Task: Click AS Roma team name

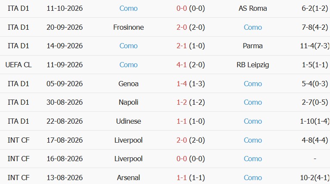Action: (x=253, y=9)
